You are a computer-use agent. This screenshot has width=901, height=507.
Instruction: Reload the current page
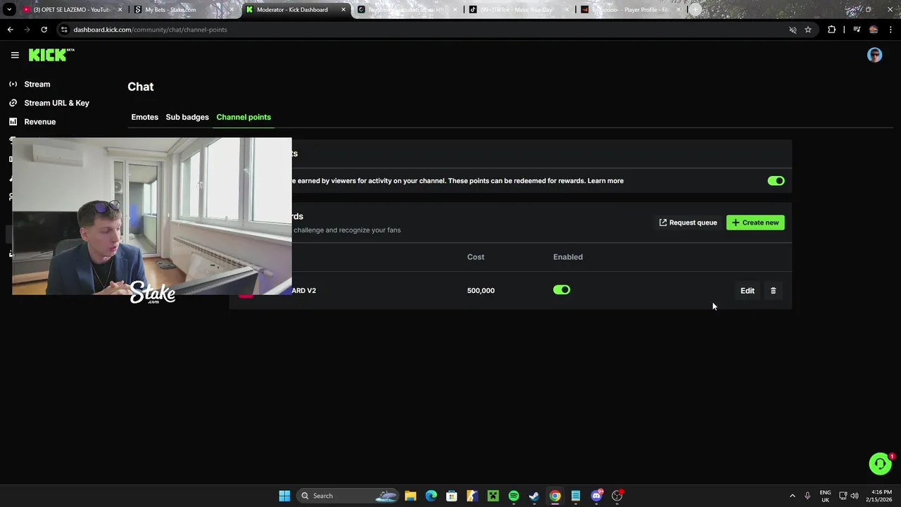coord(44,30)
